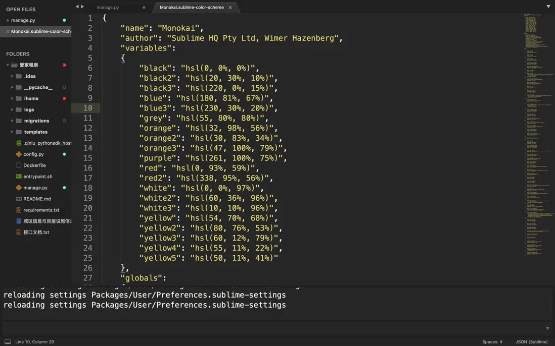Open the tab list dropdown arrow
Screen dimensions: 555x346
[548, 7]
